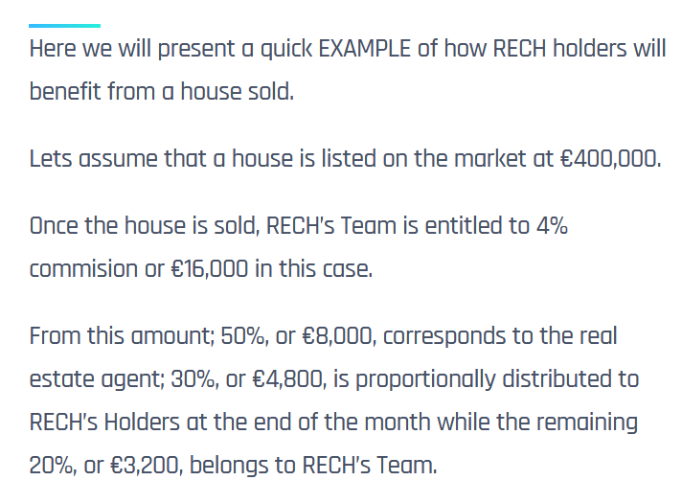
Task: Click the misspelled word 'commision'
Action: click(x=83, y=268)
